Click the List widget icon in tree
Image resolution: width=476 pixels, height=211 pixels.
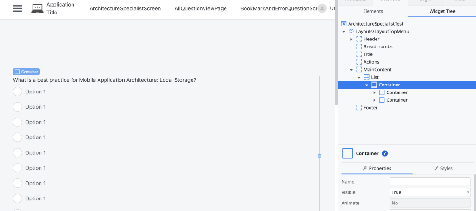coord(366,77)
